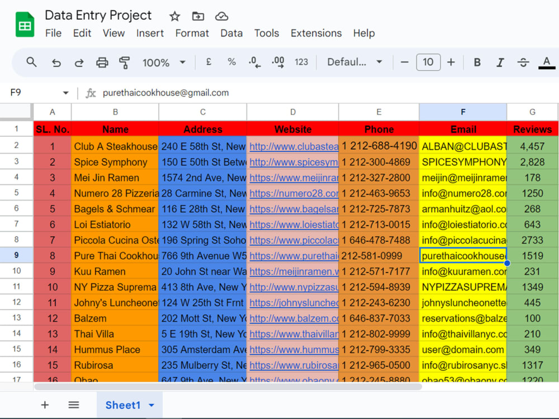559x419 pixels.
Task: Open the Data menu
Action: click(x=231, y=33)
